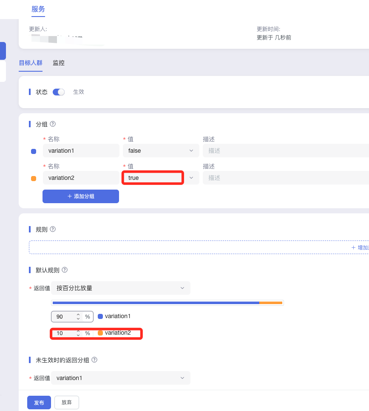Click the variation1 名称 input field
The height and width of the screenshot is (411, 369).
tap(81, 151)
